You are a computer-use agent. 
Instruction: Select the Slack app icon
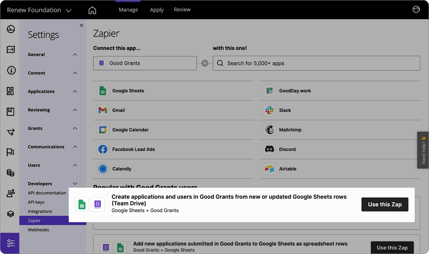[269, 110]
